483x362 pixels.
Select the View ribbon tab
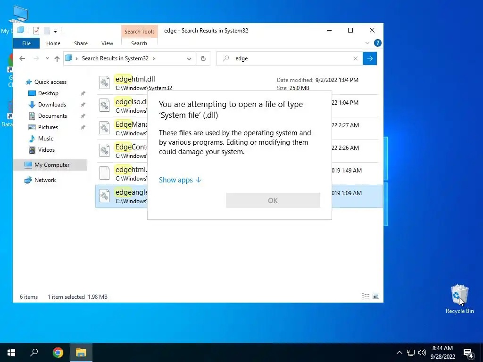(107, 43)
